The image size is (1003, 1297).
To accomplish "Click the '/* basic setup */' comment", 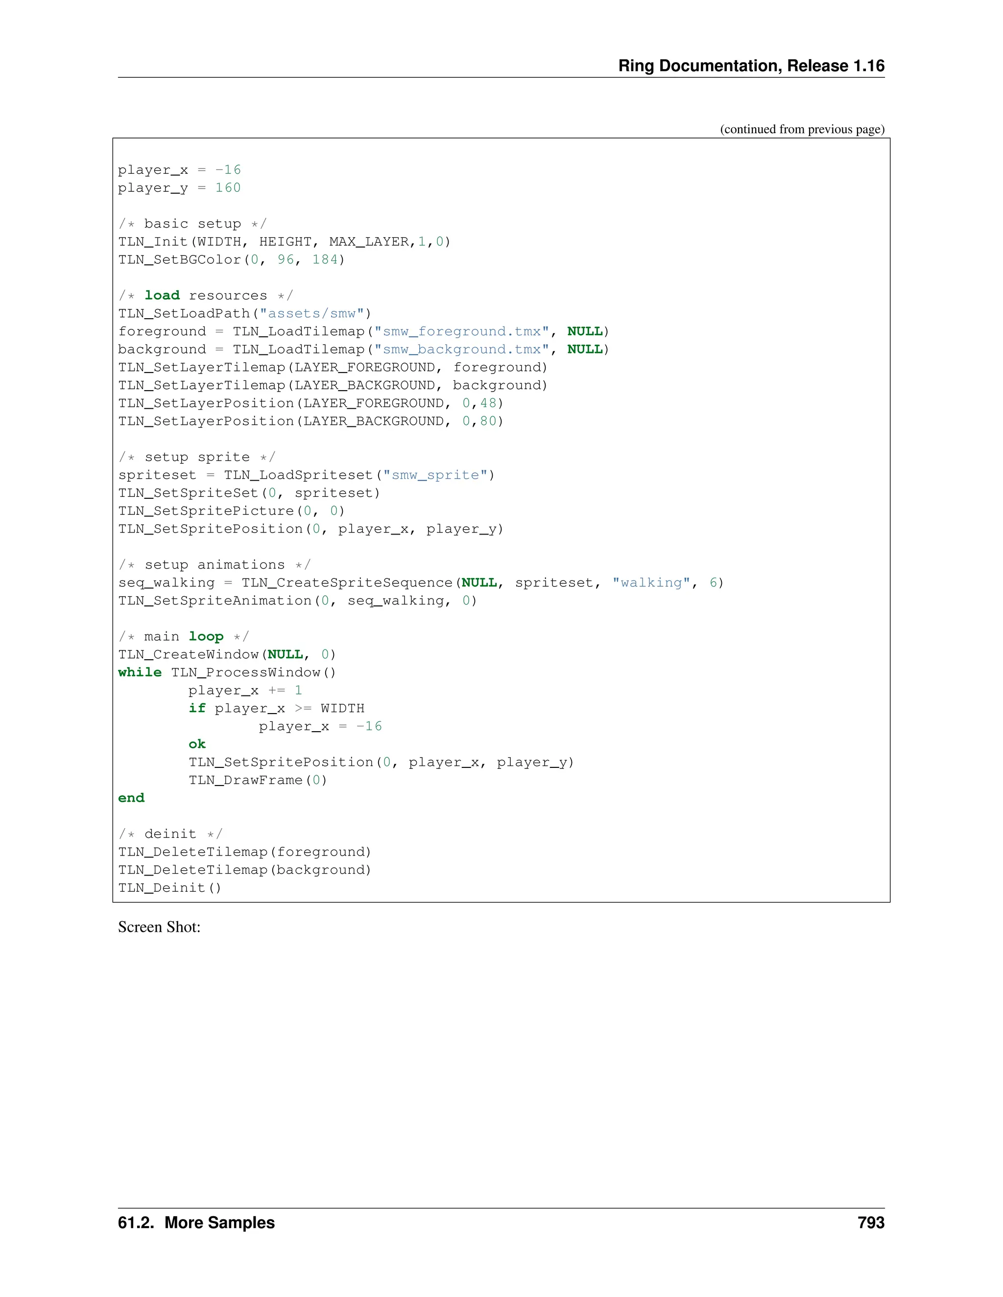I will [192, 224].
